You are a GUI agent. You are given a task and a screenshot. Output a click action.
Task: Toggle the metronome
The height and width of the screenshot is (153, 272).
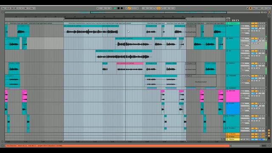(x=25, y=8)
